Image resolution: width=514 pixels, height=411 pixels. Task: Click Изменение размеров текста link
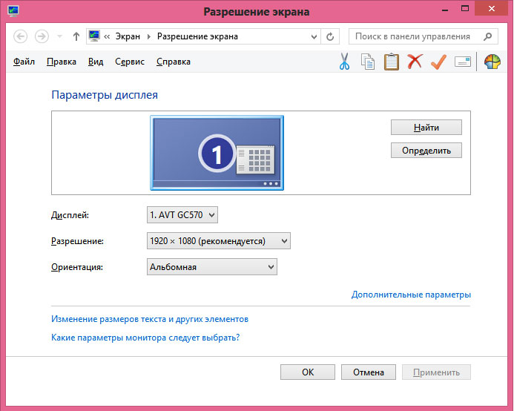(150, 319)
